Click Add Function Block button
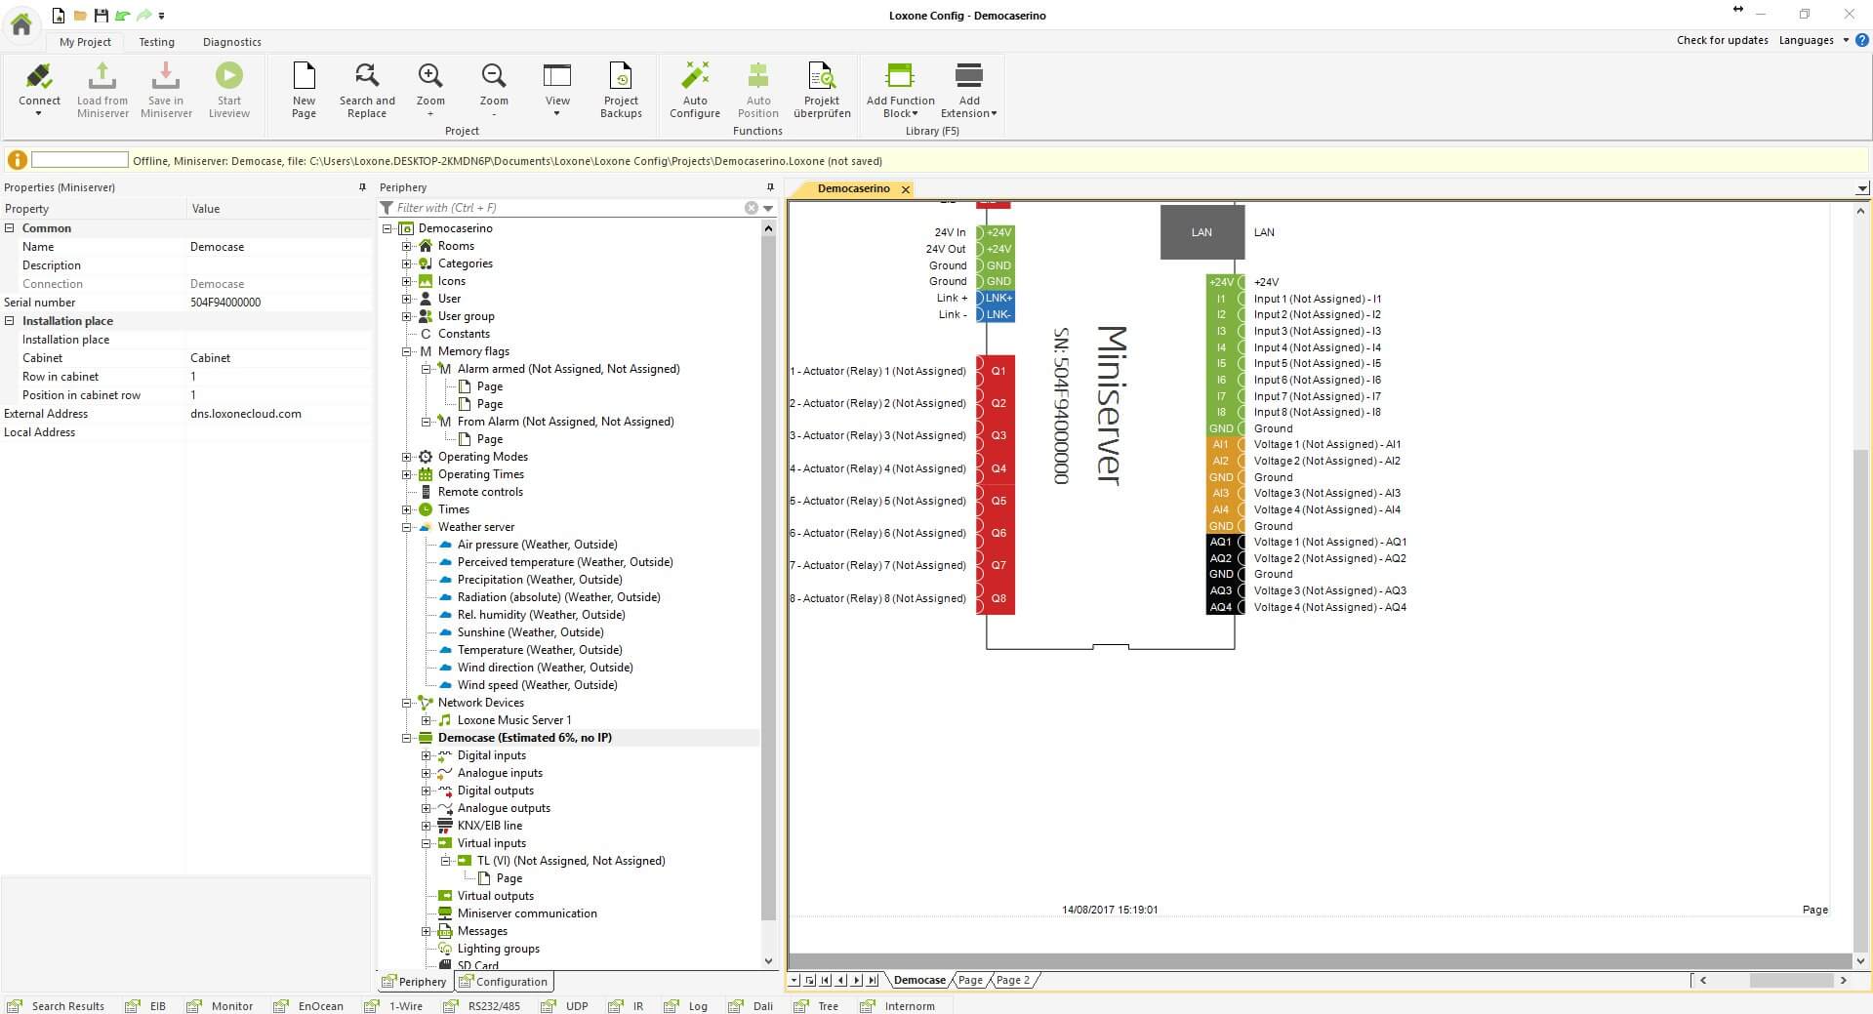This screenshot has height=1014, width=1873. pyautogui.click(x=899, y=88)
